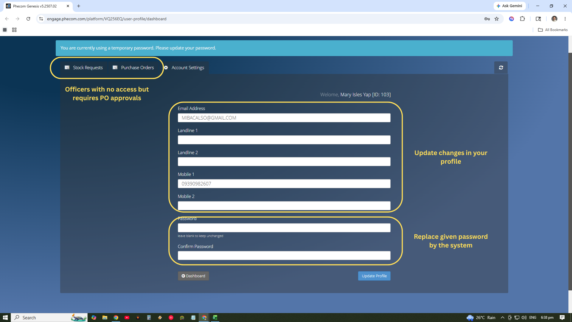
Task: Open File Explorer from the taskbar
Action: coord(105,318)
